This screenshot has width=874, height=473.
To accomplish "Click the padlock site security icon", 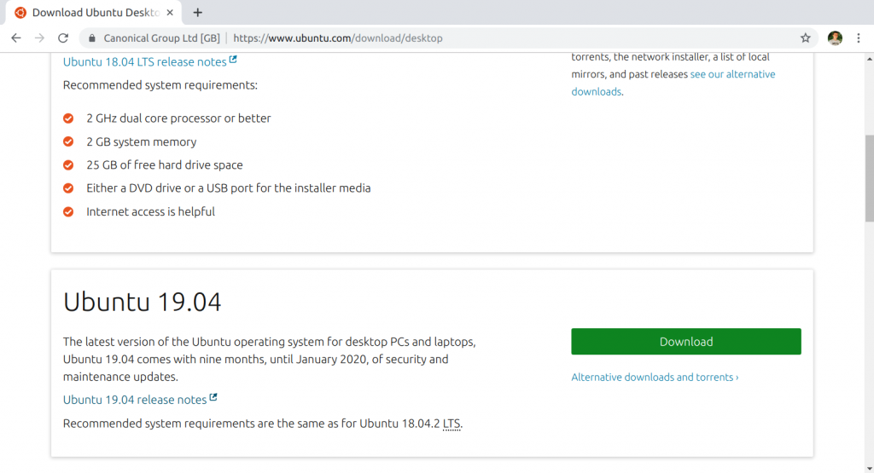I will (x=92, y=38).
